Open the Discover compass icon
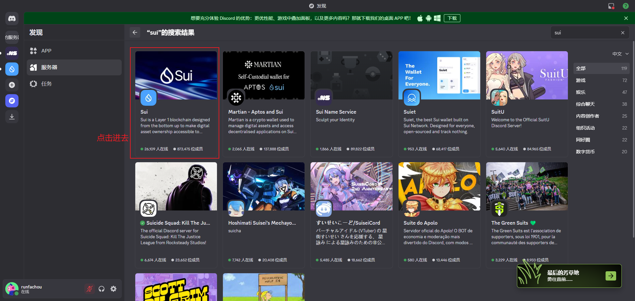The image size is (635, 301). point(12,101)
